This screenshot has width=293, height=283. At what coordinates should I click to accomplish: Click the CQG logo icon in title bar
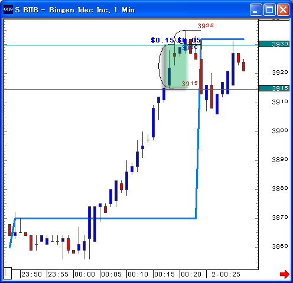click(x=8, y=9)
